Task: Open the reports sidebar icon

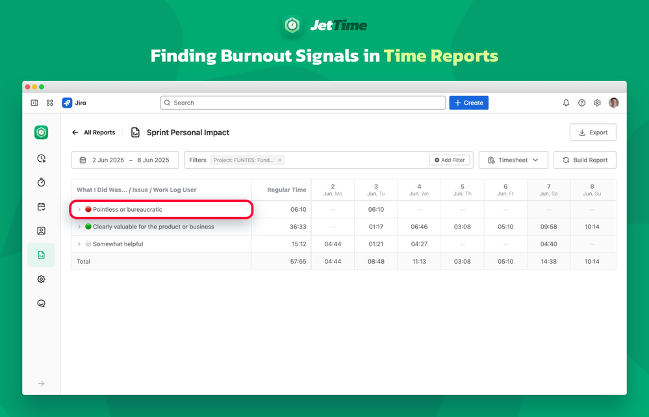Action: pos(41,255)
